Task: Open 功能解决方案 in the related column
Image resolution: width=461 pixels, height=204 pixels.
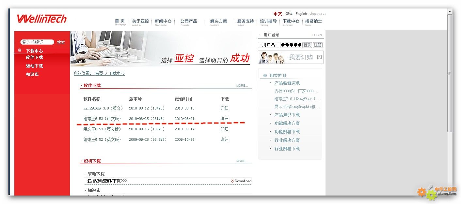Action: [x=287, y=123]
